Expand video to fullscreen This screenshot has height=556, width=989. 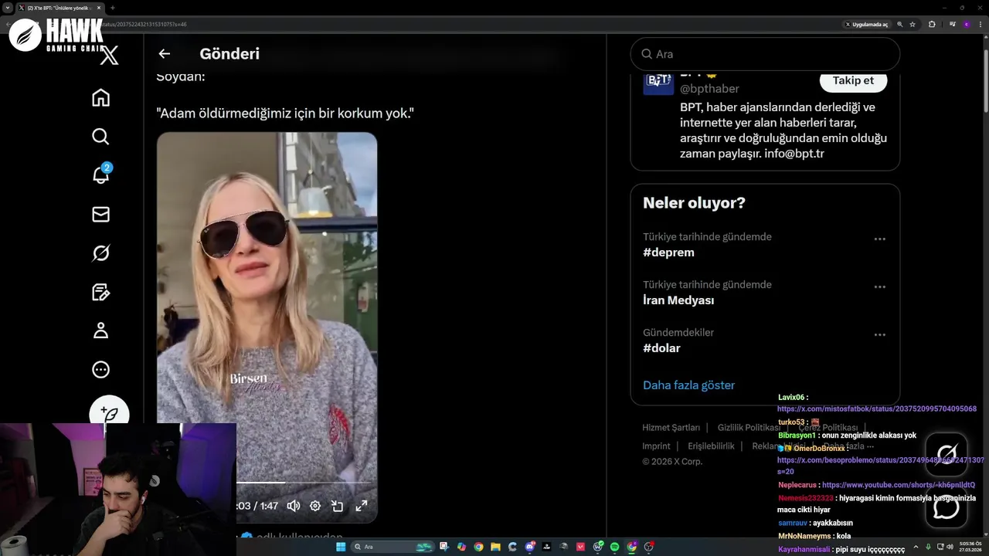coord(361,506)
